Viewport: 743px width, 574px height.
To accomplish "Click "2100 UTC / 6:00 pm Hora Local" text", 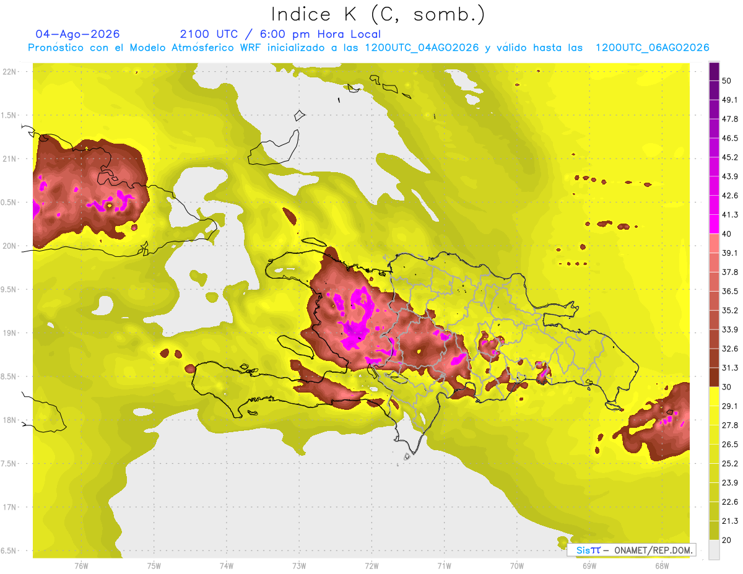I will tap(280, 34).
